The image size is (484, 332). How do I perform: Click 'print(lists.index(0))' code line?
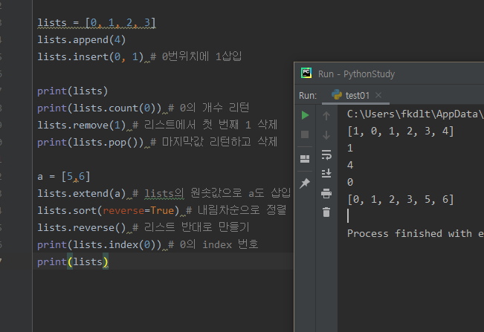pos(99,245)
